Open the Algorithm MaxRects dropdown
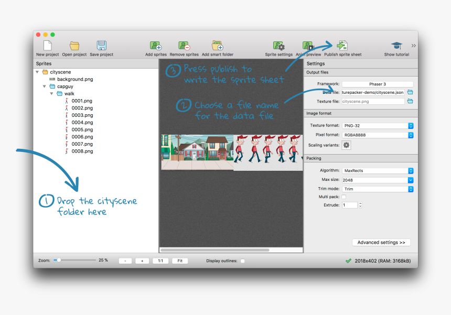451x315 pixels. (378, 171)
